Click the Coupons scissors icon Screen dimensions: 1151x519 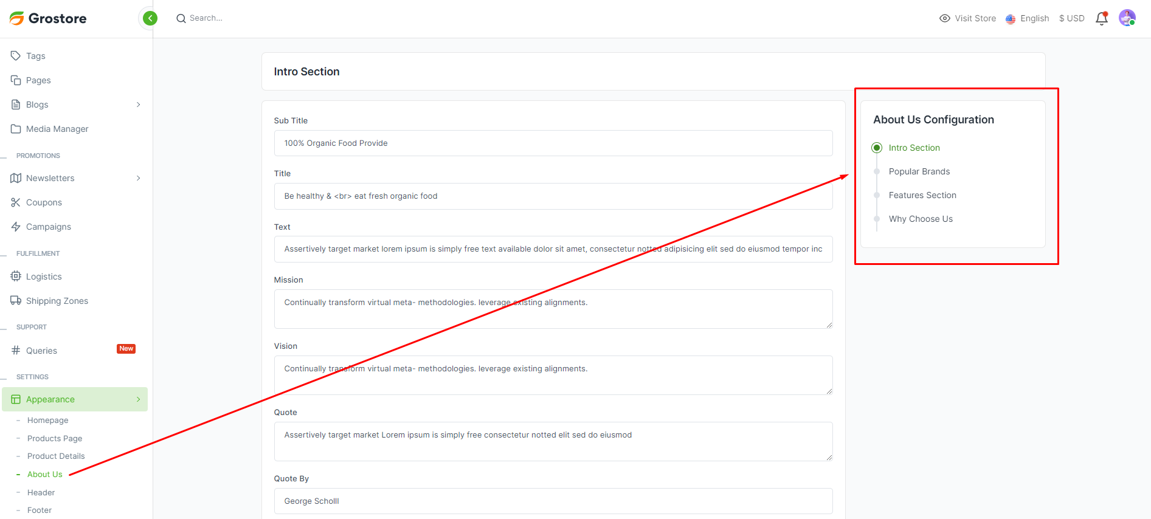(x=16, y=202)
